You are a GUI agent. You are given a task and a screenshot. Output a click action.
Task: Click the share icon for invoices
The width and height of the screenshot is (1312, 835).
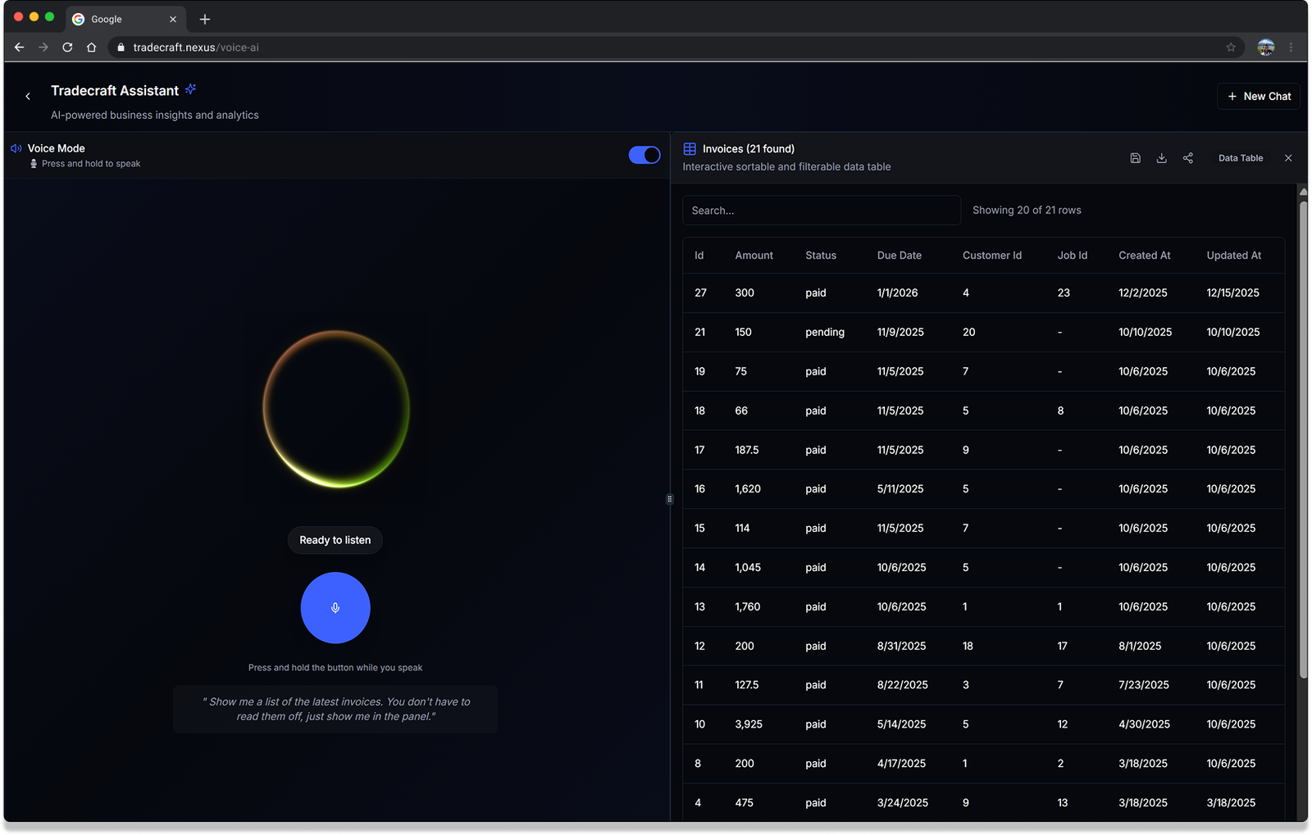click(x=1187, y=158)
